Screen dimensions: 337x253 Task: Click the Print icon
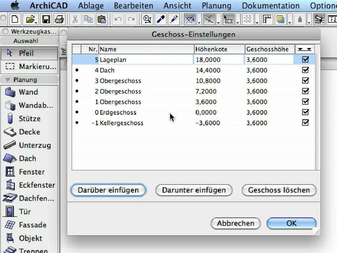pyautogui.click(x=59, y=20)
